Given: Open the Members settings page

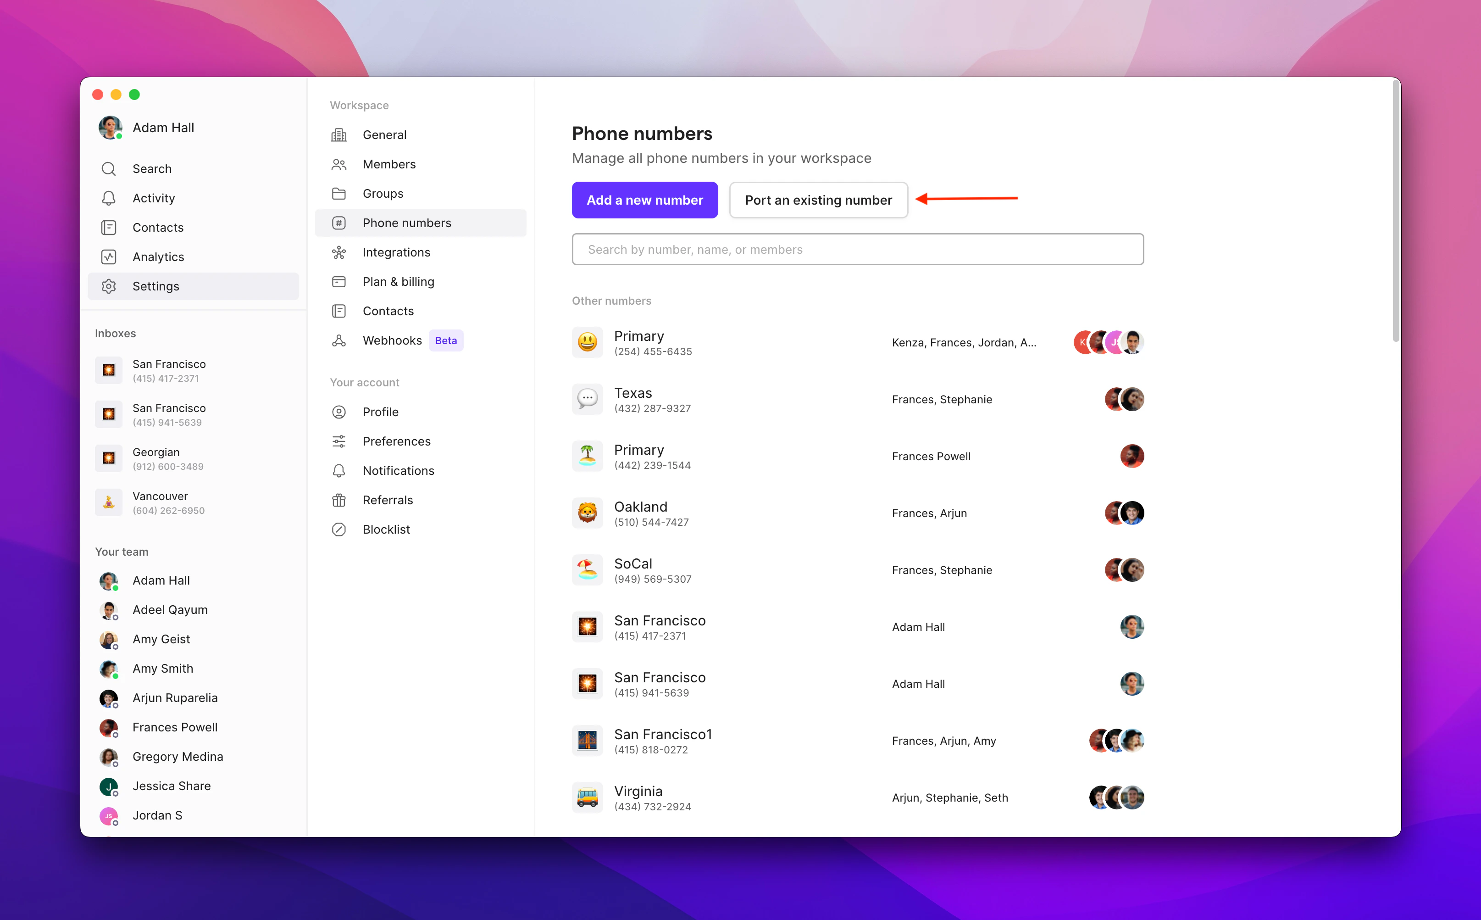Looking at the screenshot, I should [x=388, y=164].
